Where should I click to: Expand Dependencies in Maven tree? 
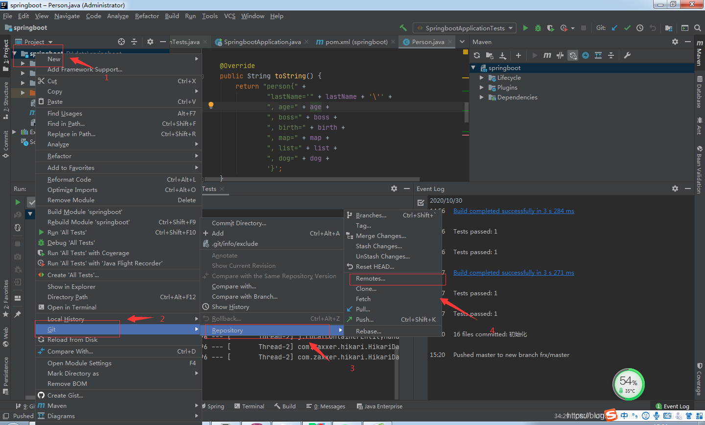tap(482, 97)
